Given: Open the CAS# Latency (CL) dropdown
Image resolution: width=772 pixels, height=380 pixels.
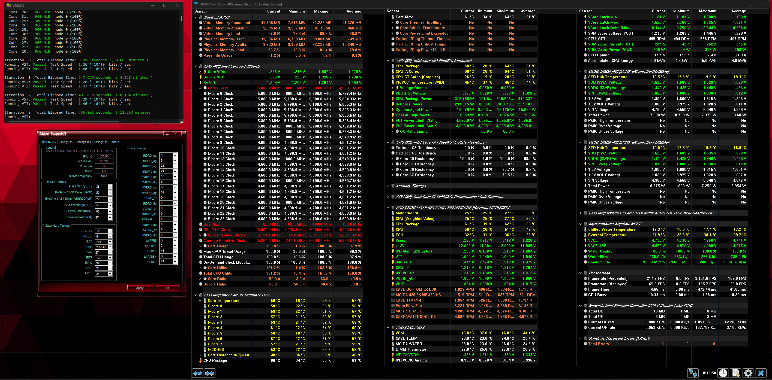Looking at the screenshot, I should (110, 187).
